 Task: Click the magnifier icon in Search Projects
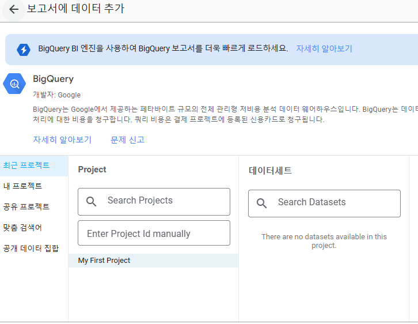click(91, 201)
